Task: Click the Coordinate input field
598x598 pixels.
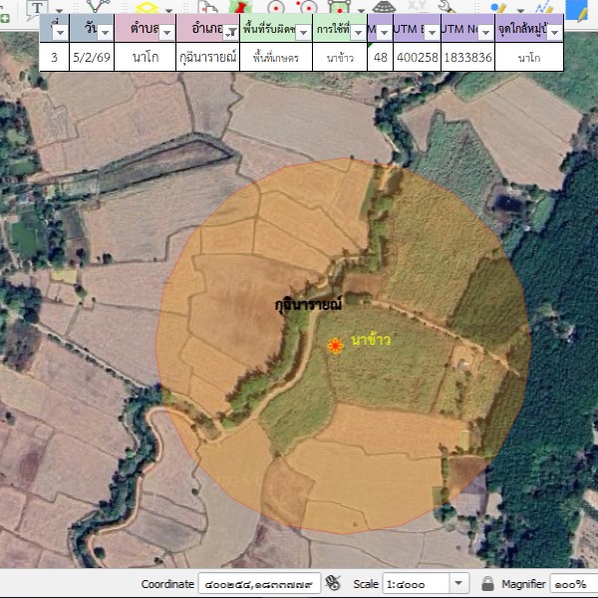Action: tap(258, 583)
